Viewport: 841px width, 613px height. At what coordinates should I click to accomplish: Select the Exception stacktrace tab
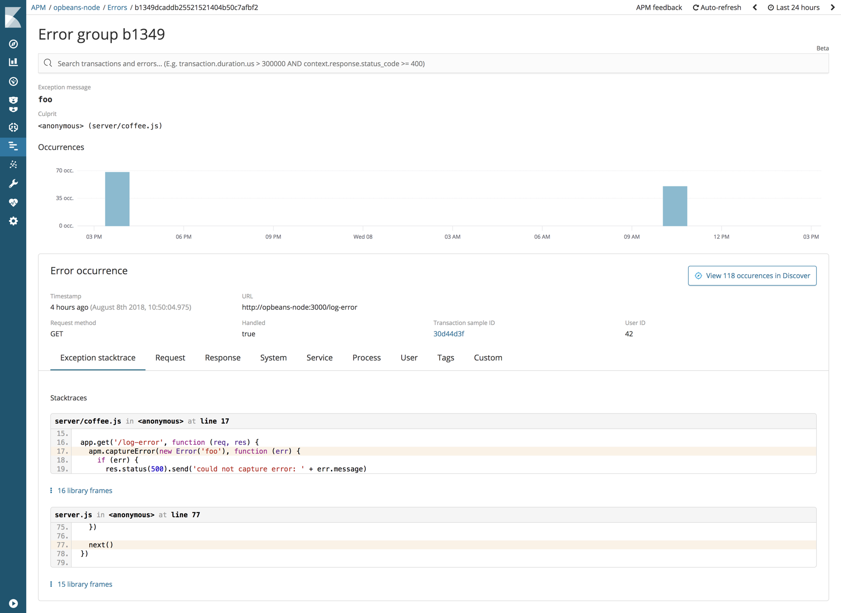pos(98,358)
